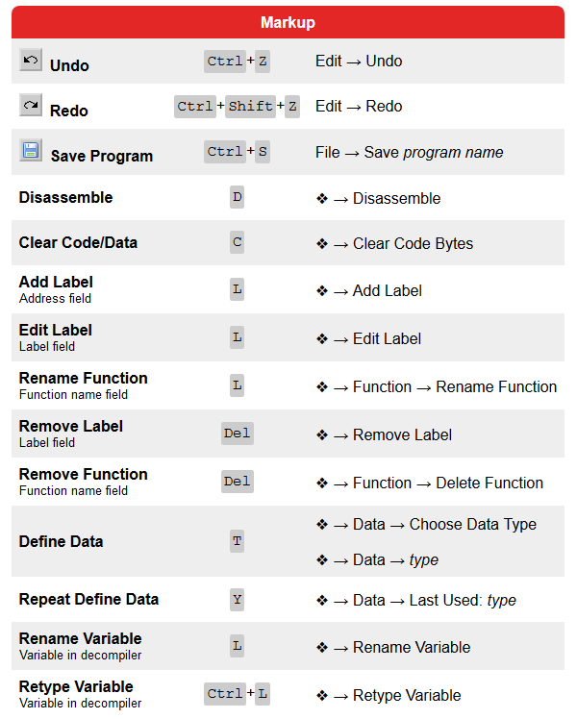577x719 pixels.
Task: Click the Rename Variable label
Action: click(x=80, y=639)
